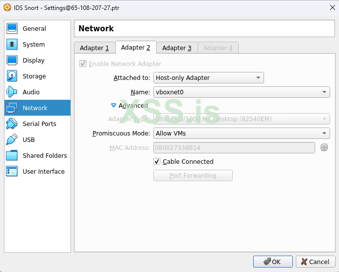Select the USB plug icon
The height and width of the screenshot is (272, 339).
[12, 139]
